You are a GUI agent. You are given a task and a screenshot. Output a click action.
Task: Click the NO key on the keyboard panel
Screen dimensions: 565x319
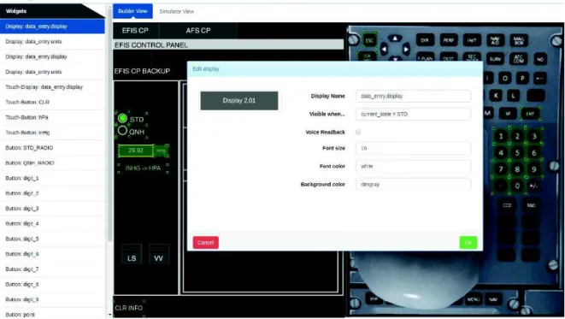click(x=540, y=59)
